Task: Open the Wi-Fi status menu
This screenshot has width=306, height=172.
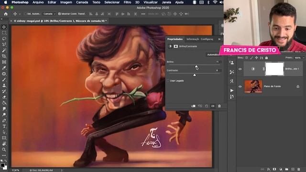Action: pyautogui.click(x=215, y=2)
